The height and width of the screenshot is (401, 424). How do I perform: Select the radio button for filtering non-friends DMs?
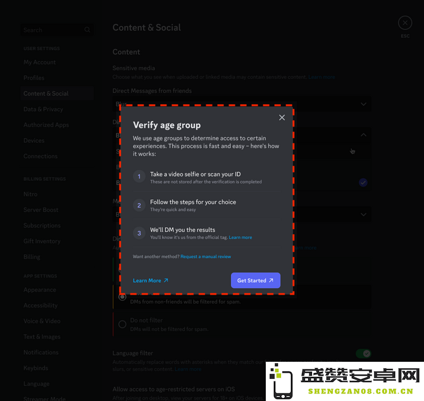click(122, 297)
